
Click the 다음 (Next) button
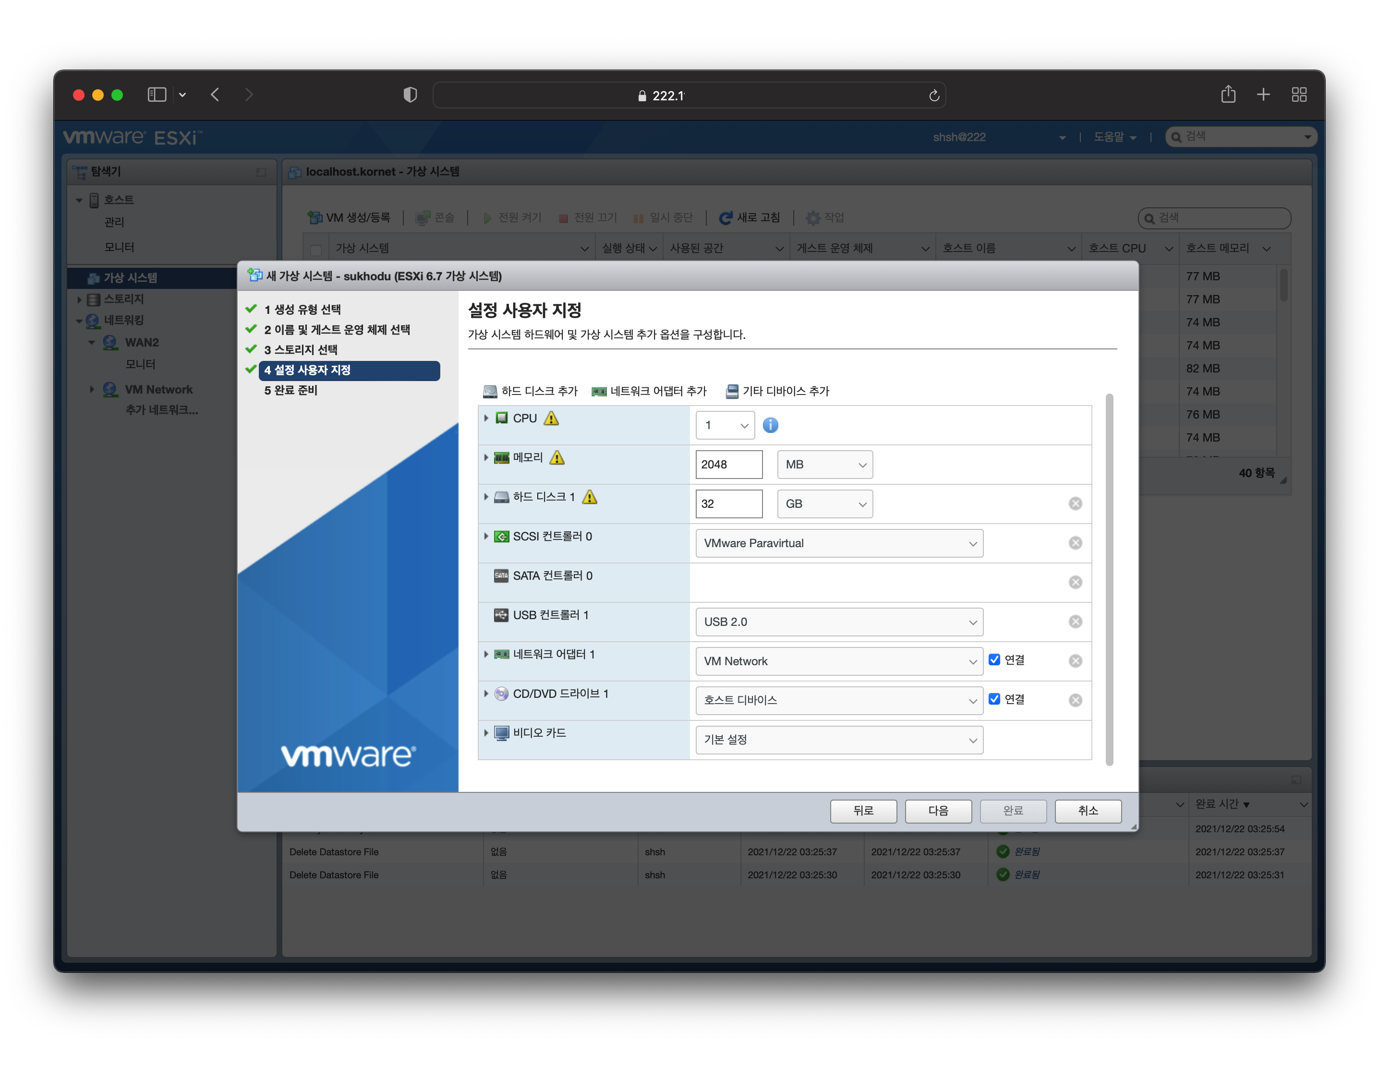pos(938,811)
